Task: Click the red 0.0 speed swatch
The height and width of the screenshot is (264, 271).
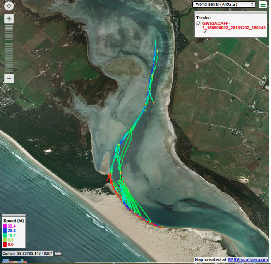Action: pyautogui.click(x=4, y=245)
